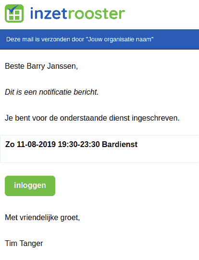This screenshot has width=199, height=260.
Task: Click the date "Zo 11-08-2019" in shift box
Action: coord(30,144)
